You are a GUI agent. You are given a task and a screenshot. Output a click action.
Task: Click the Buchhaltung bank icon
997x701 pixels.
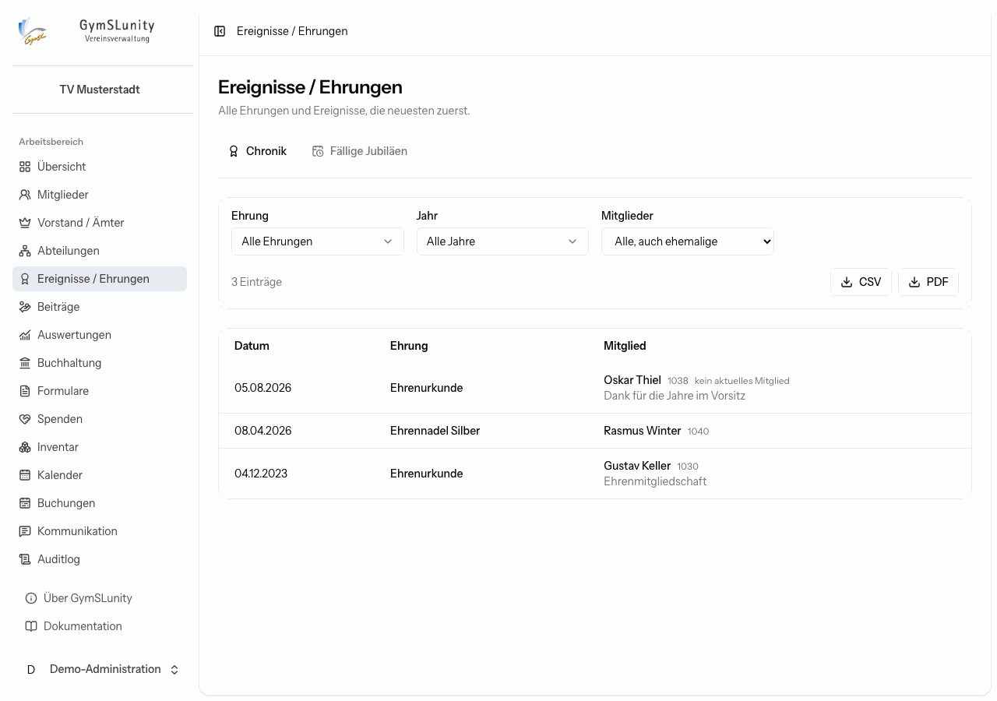point(25,363)
